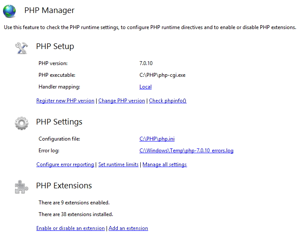Screen dimensions: 301x243
Task: Click the PHP Manager globe icon
Action: [9, 11]
